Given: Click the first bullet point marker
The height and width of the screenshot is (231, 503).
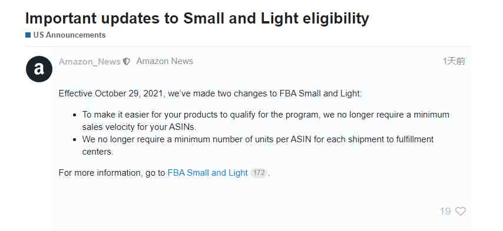Looking at the screenshot, I should pos(75,115).
